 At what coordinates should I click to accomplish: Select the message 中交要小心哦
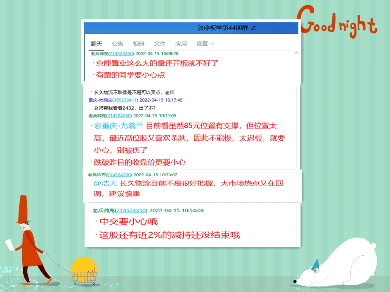pyautogui.click(x=128, y=222)
